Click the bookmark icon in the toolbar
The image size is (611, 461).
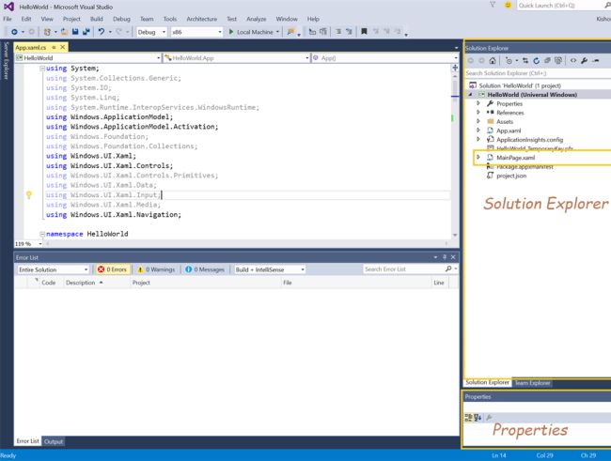tap(364, 32)
